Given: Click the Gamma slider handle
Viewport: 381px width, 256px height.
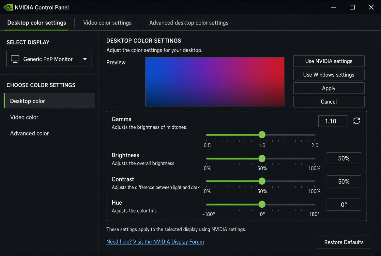Looking at the screenshot, I should tap(262, 135).
